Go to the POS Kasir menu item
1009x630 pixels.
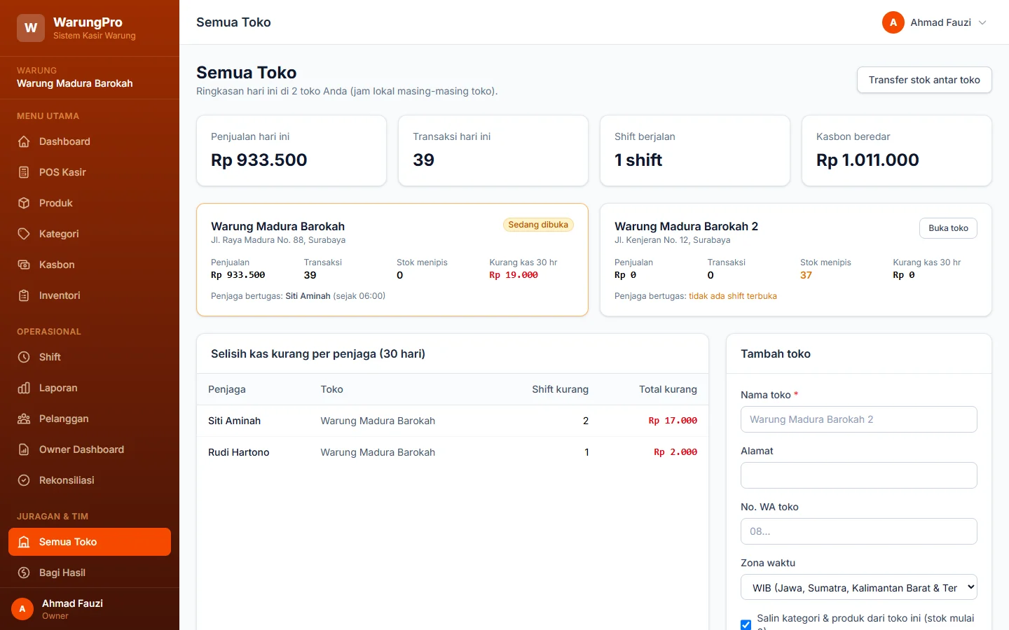pos(90,172)
